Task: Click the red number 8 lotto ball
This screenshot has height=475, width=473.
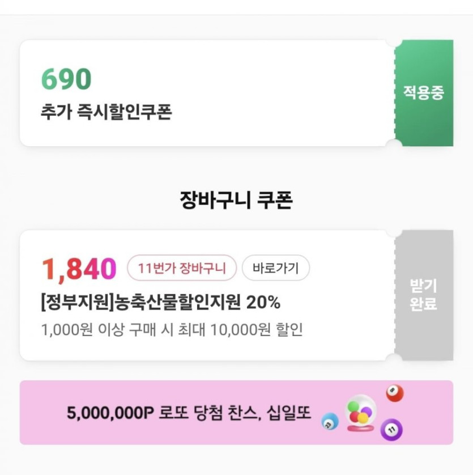Action: (x=394, y=393)
